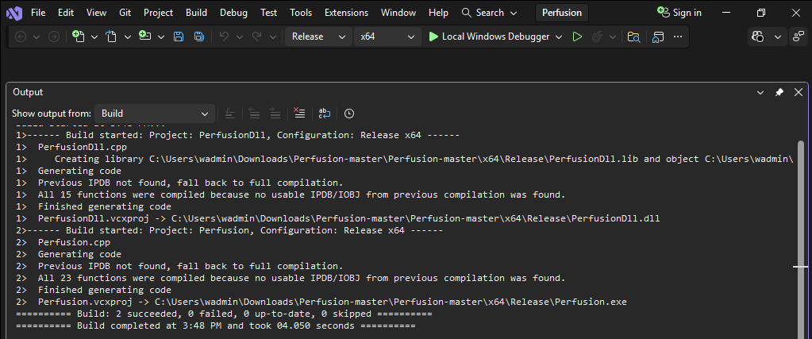Click the Visual Studio logo icon

14,13
